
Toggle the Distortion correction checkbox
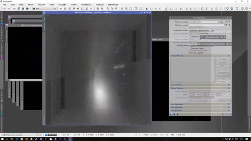click(190, 36)
